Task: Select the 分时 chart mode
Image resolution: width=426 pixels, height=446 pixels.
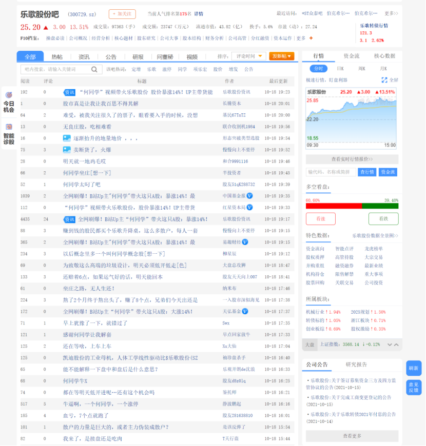Action: click(318, 69)
